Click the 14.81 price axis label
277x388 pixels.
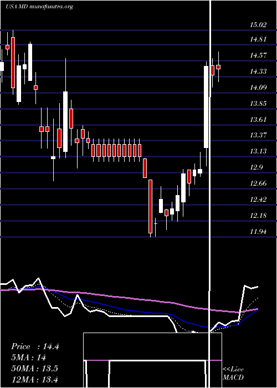pos(259,39)
